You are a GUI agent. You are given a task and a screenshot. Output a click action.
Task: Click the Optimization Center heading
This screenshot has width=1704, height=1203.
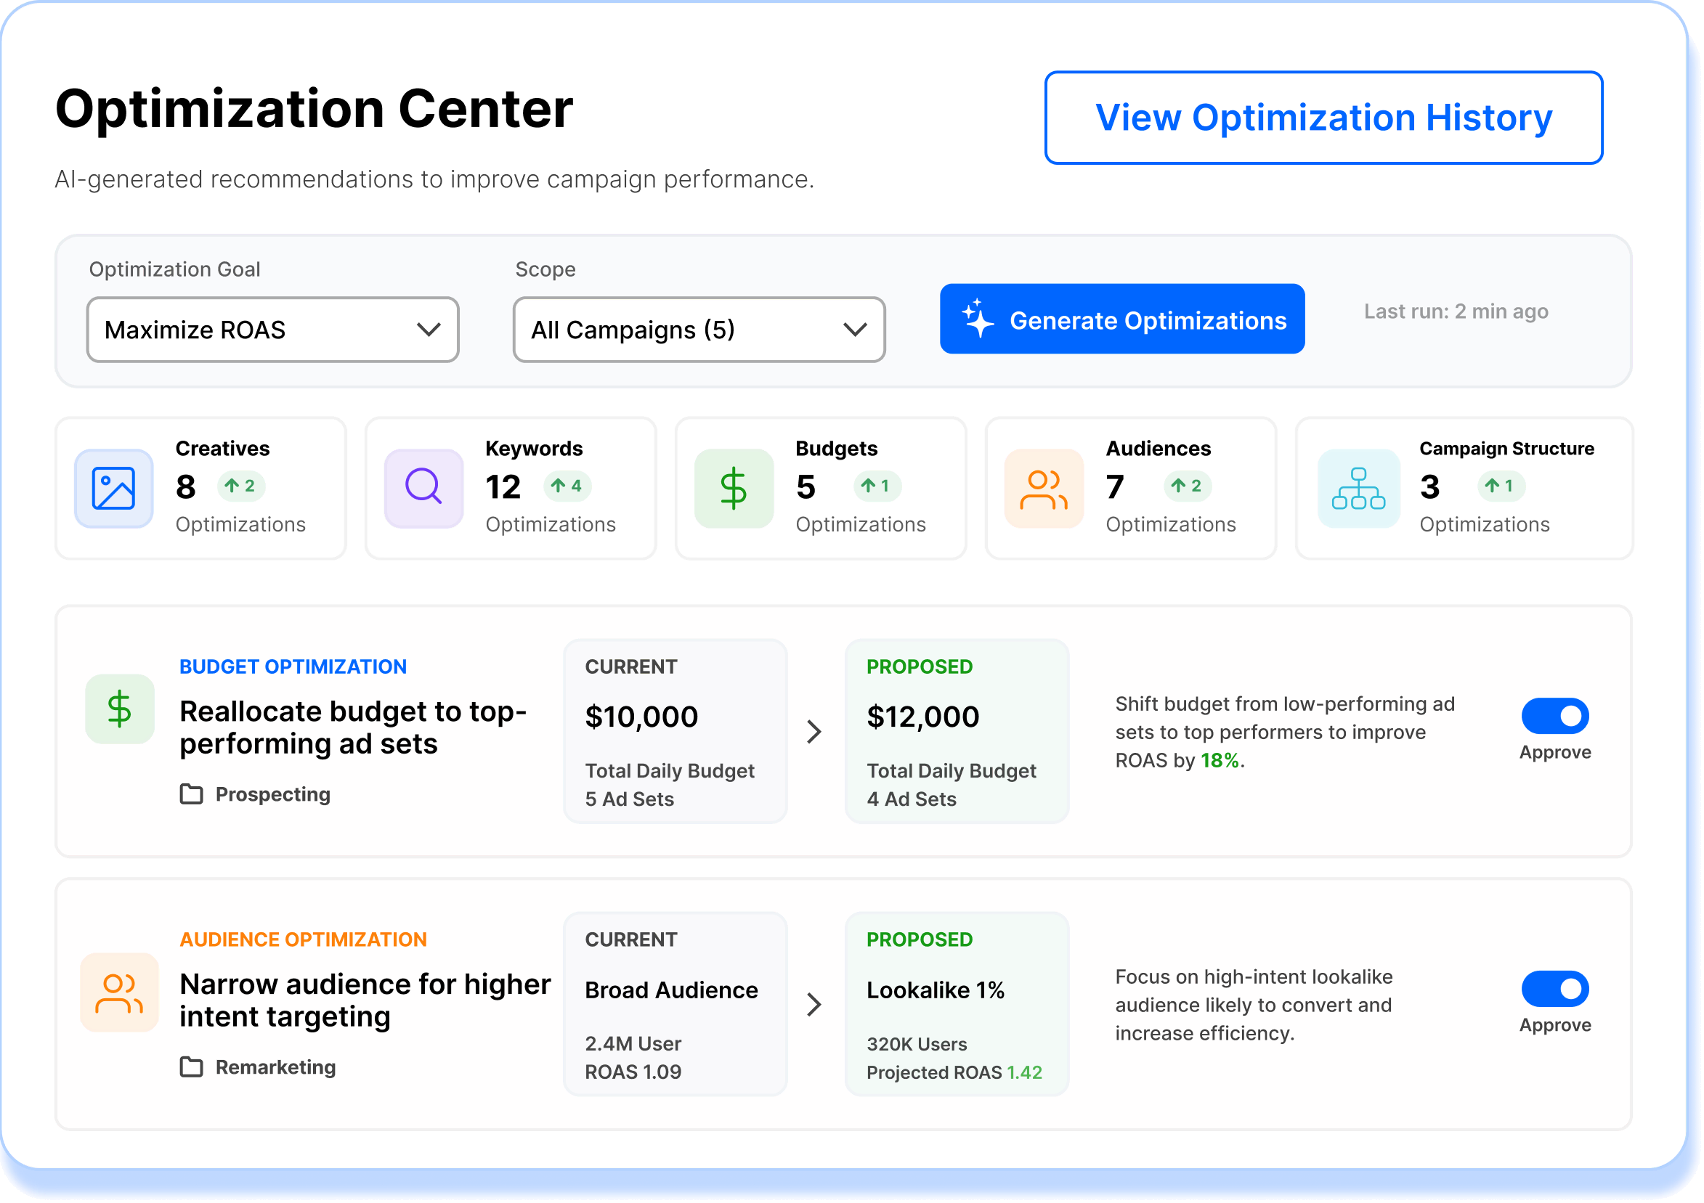click(x=314, y=110)
